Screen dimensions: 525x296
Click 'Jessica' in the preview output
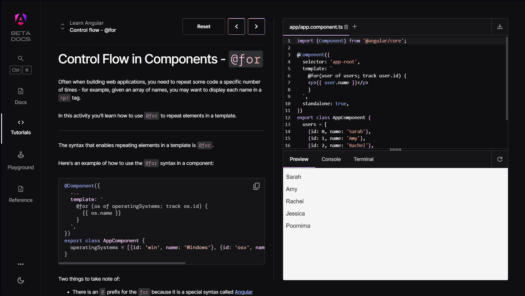click(x=295, y=214)
